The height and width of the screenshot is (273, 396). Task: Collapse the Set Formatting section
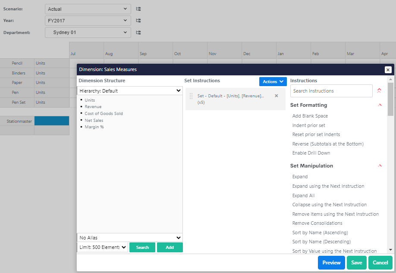380,105
